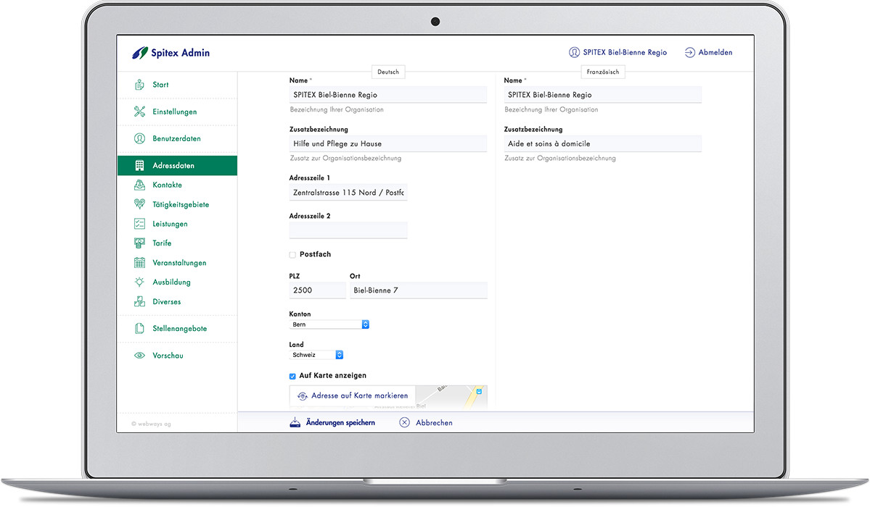Viewport: 870px width, 507px height.
Task: Open Leistungen in the sidebar menu
Action: click(x=170, y=224)
